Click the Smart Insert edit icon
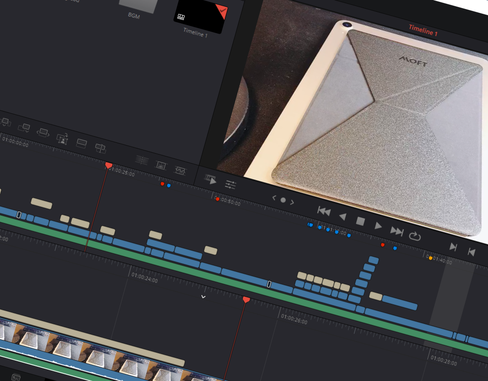The height and width of the screenshot is (381, 488). pos(6,122)
